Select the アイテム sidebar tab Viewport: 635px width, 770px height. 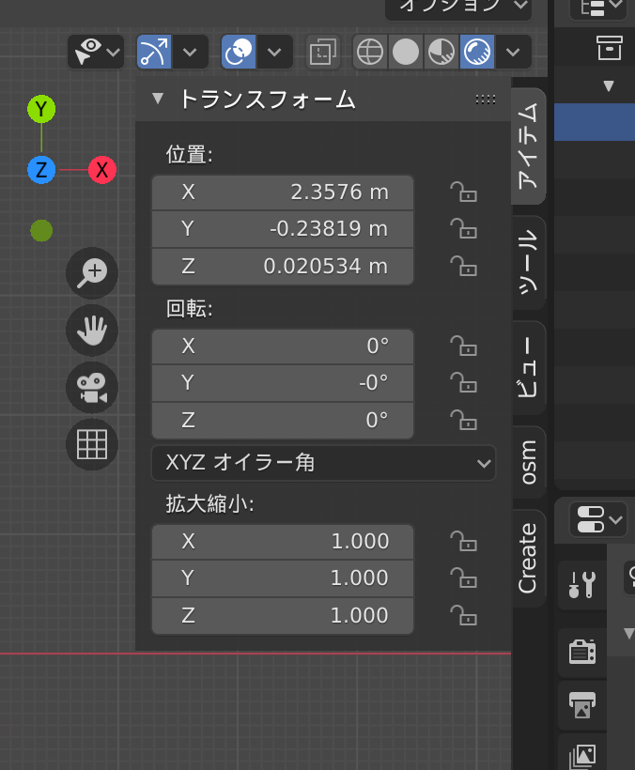pyautogui.click(x=528, y=146)
